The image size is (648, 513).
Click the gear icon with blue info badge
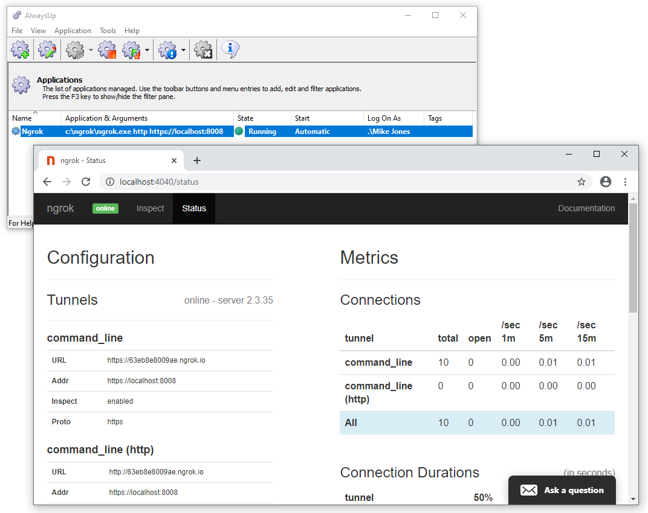[168, 49]
